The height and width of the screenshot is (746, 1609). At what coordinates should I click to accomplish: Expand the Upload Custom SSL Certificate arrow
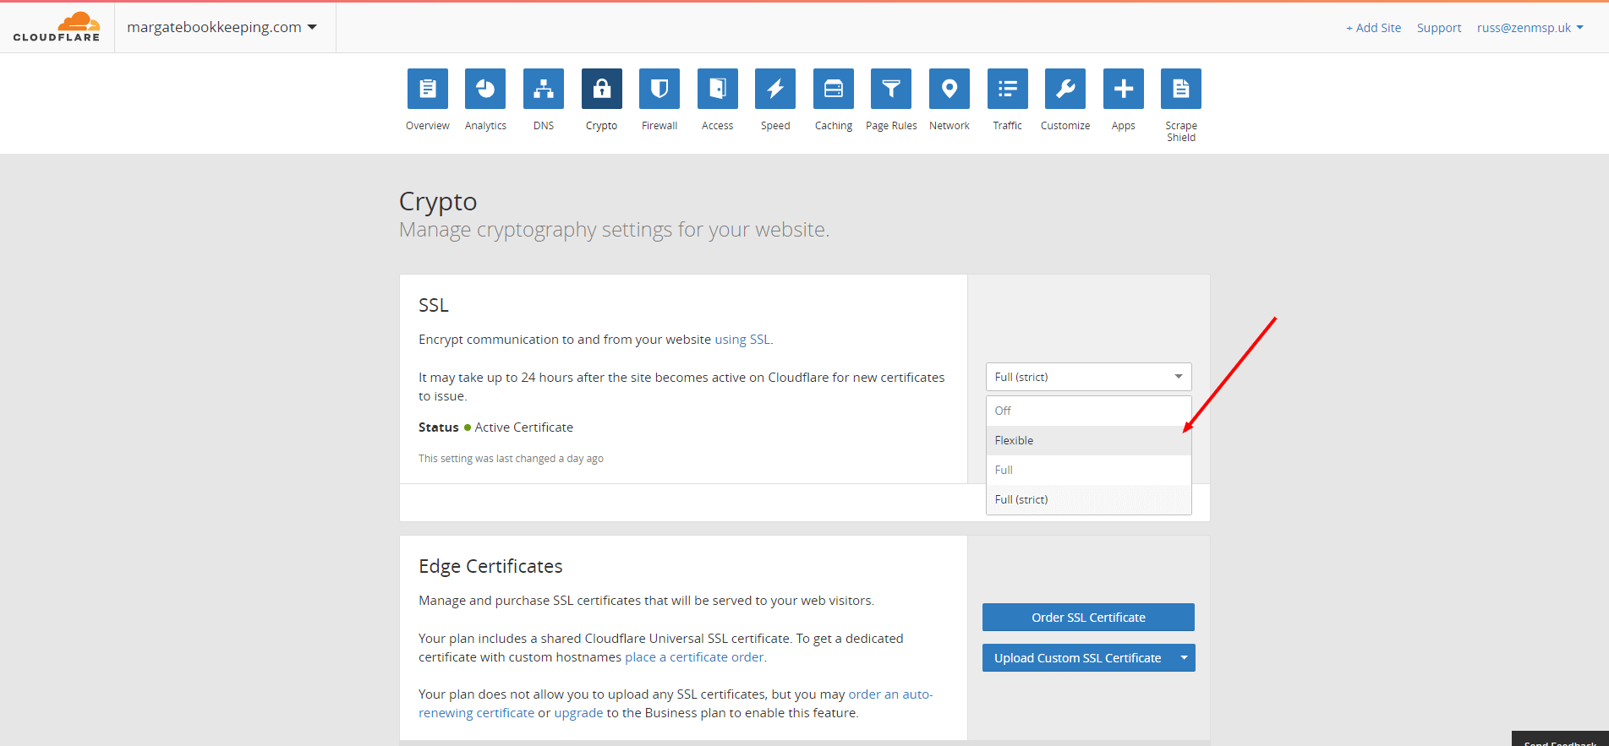coord(1184,658)
